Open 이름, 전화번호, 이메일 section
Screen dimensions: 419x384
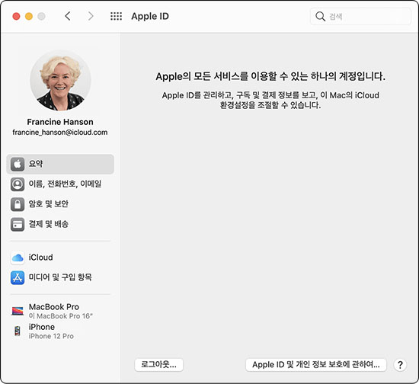[60, 184]
